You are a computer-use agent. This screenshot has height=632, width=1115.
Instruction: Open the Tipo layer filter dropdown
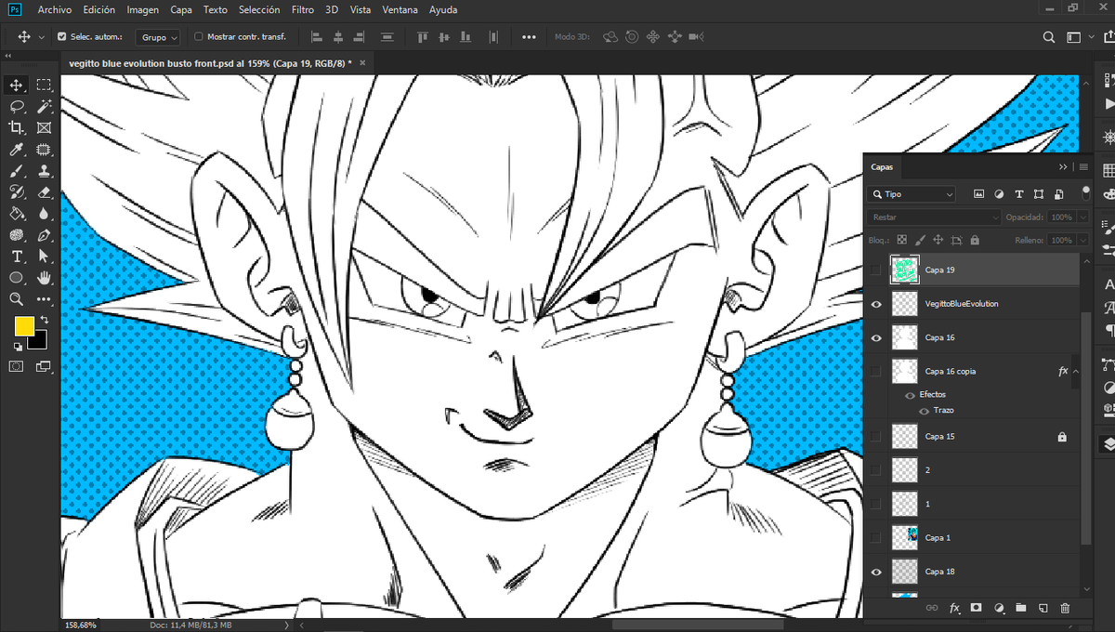tap(911, 194)
